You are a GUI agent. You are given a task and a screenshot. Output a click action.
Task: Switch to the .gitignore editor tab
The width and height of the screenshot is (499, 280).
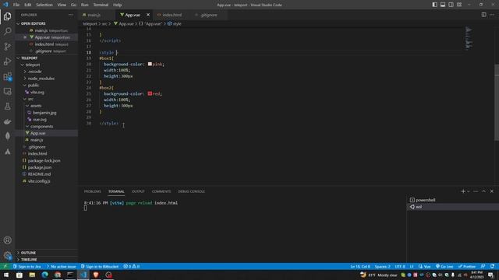208,15
